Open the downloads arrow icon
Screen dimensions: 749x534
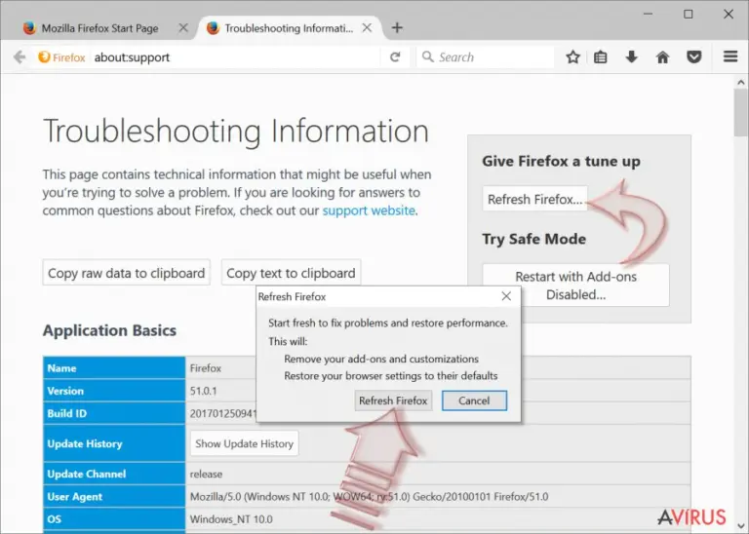[x=632, y=57]
